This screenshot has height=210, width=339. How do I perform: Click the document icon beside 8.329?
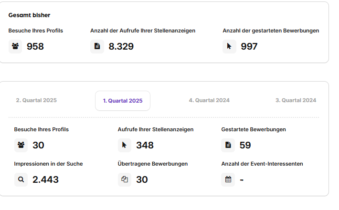pos(97,46)
